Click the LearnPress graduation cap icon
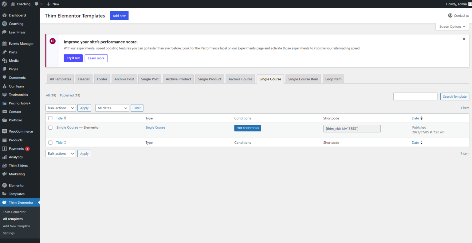 coord(4,32)
